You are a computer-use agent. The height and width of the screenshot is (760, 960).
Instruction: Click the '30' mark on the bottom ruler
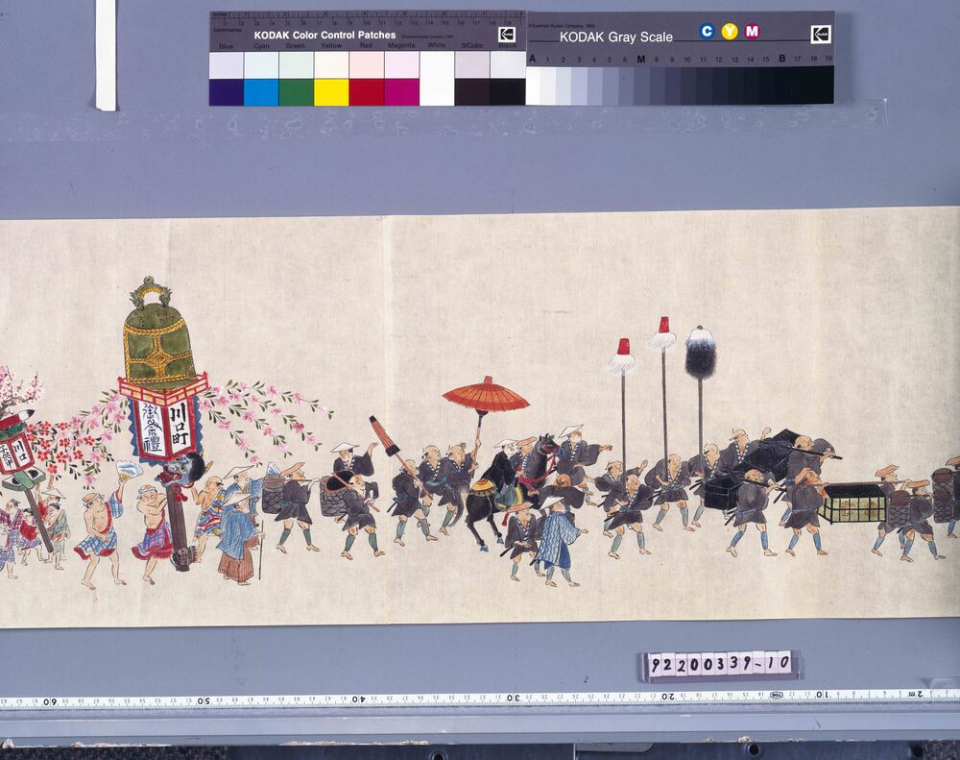[513, 699]
